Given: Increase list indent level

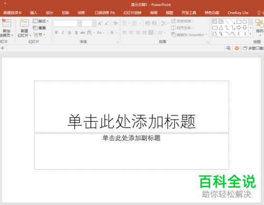Looking at the screenshot, I should (x=154, y=23).
